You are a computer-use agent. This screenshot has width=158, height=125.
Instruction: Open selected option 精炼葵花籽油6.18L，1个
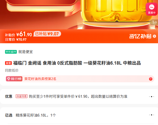36,115
